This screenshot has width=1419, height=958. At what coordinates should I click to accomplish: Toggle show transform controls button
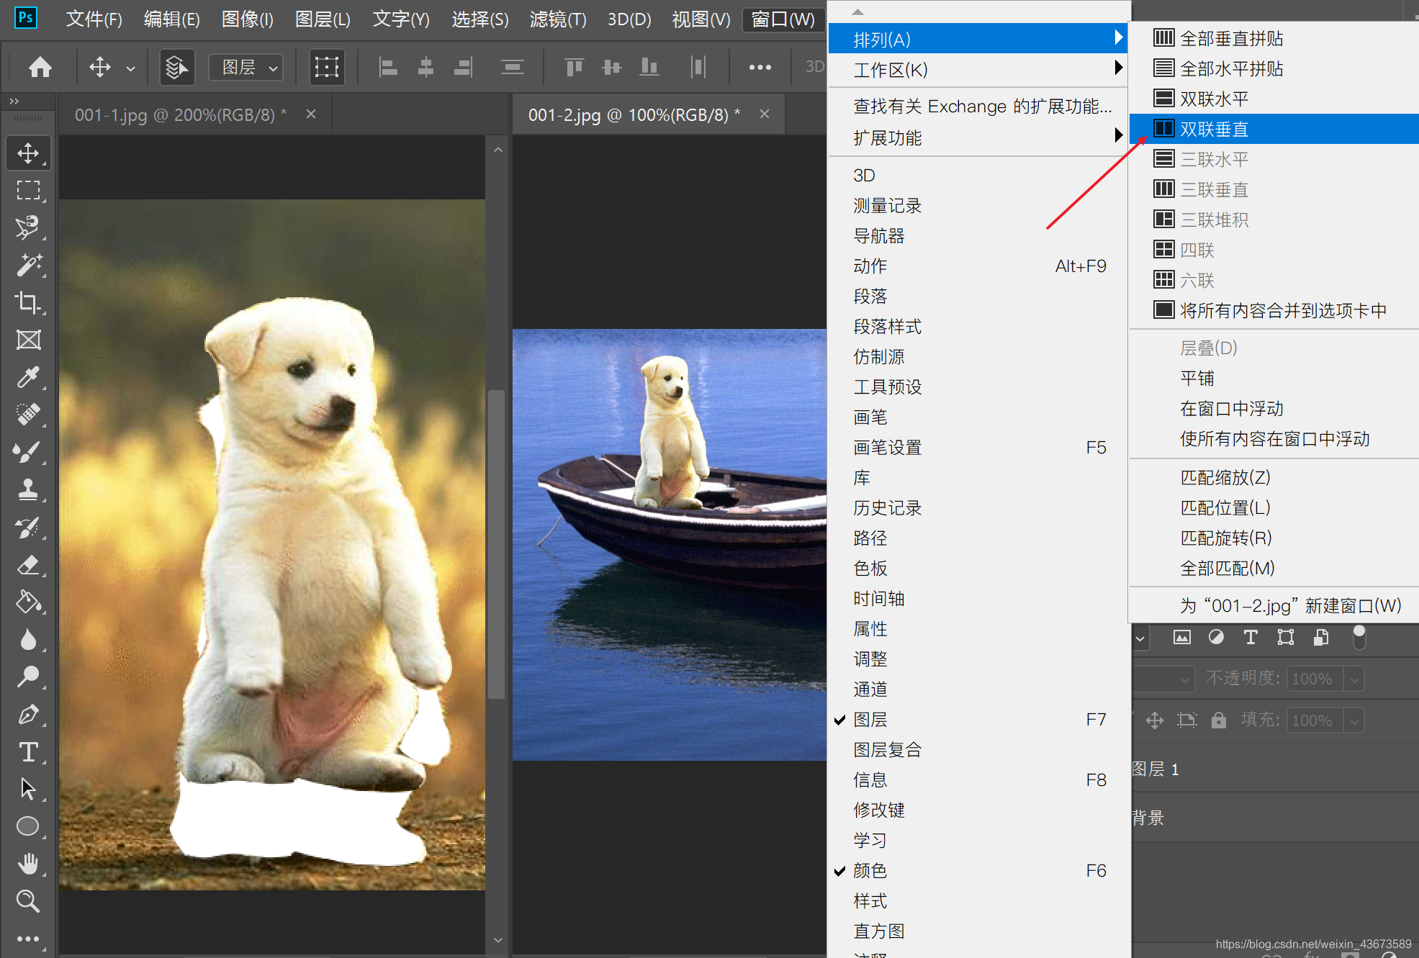click(326, 68)
